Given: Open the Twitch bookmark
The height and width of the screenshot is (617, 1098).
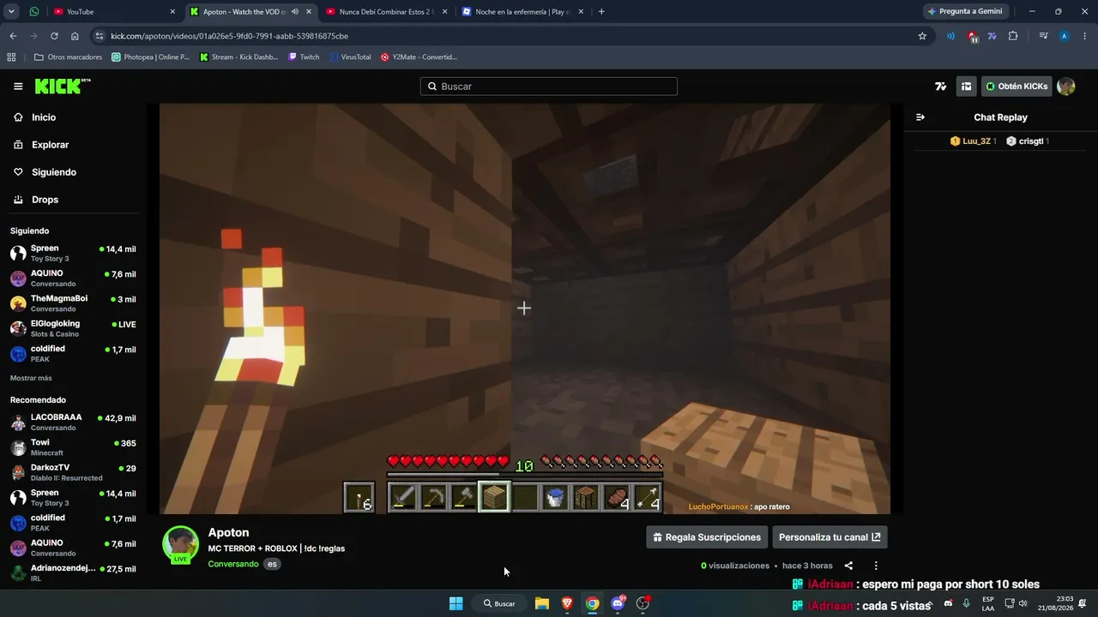Looking at the screenshot, I should pos(304,57).
